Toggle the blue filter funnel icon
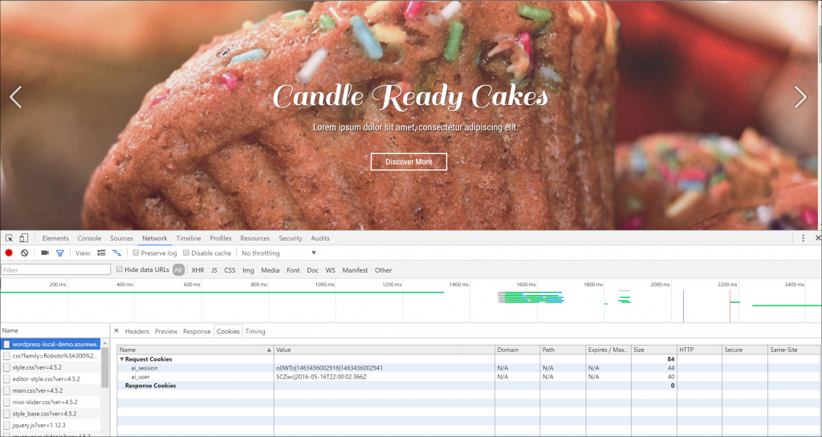 (x=59, y=253)
